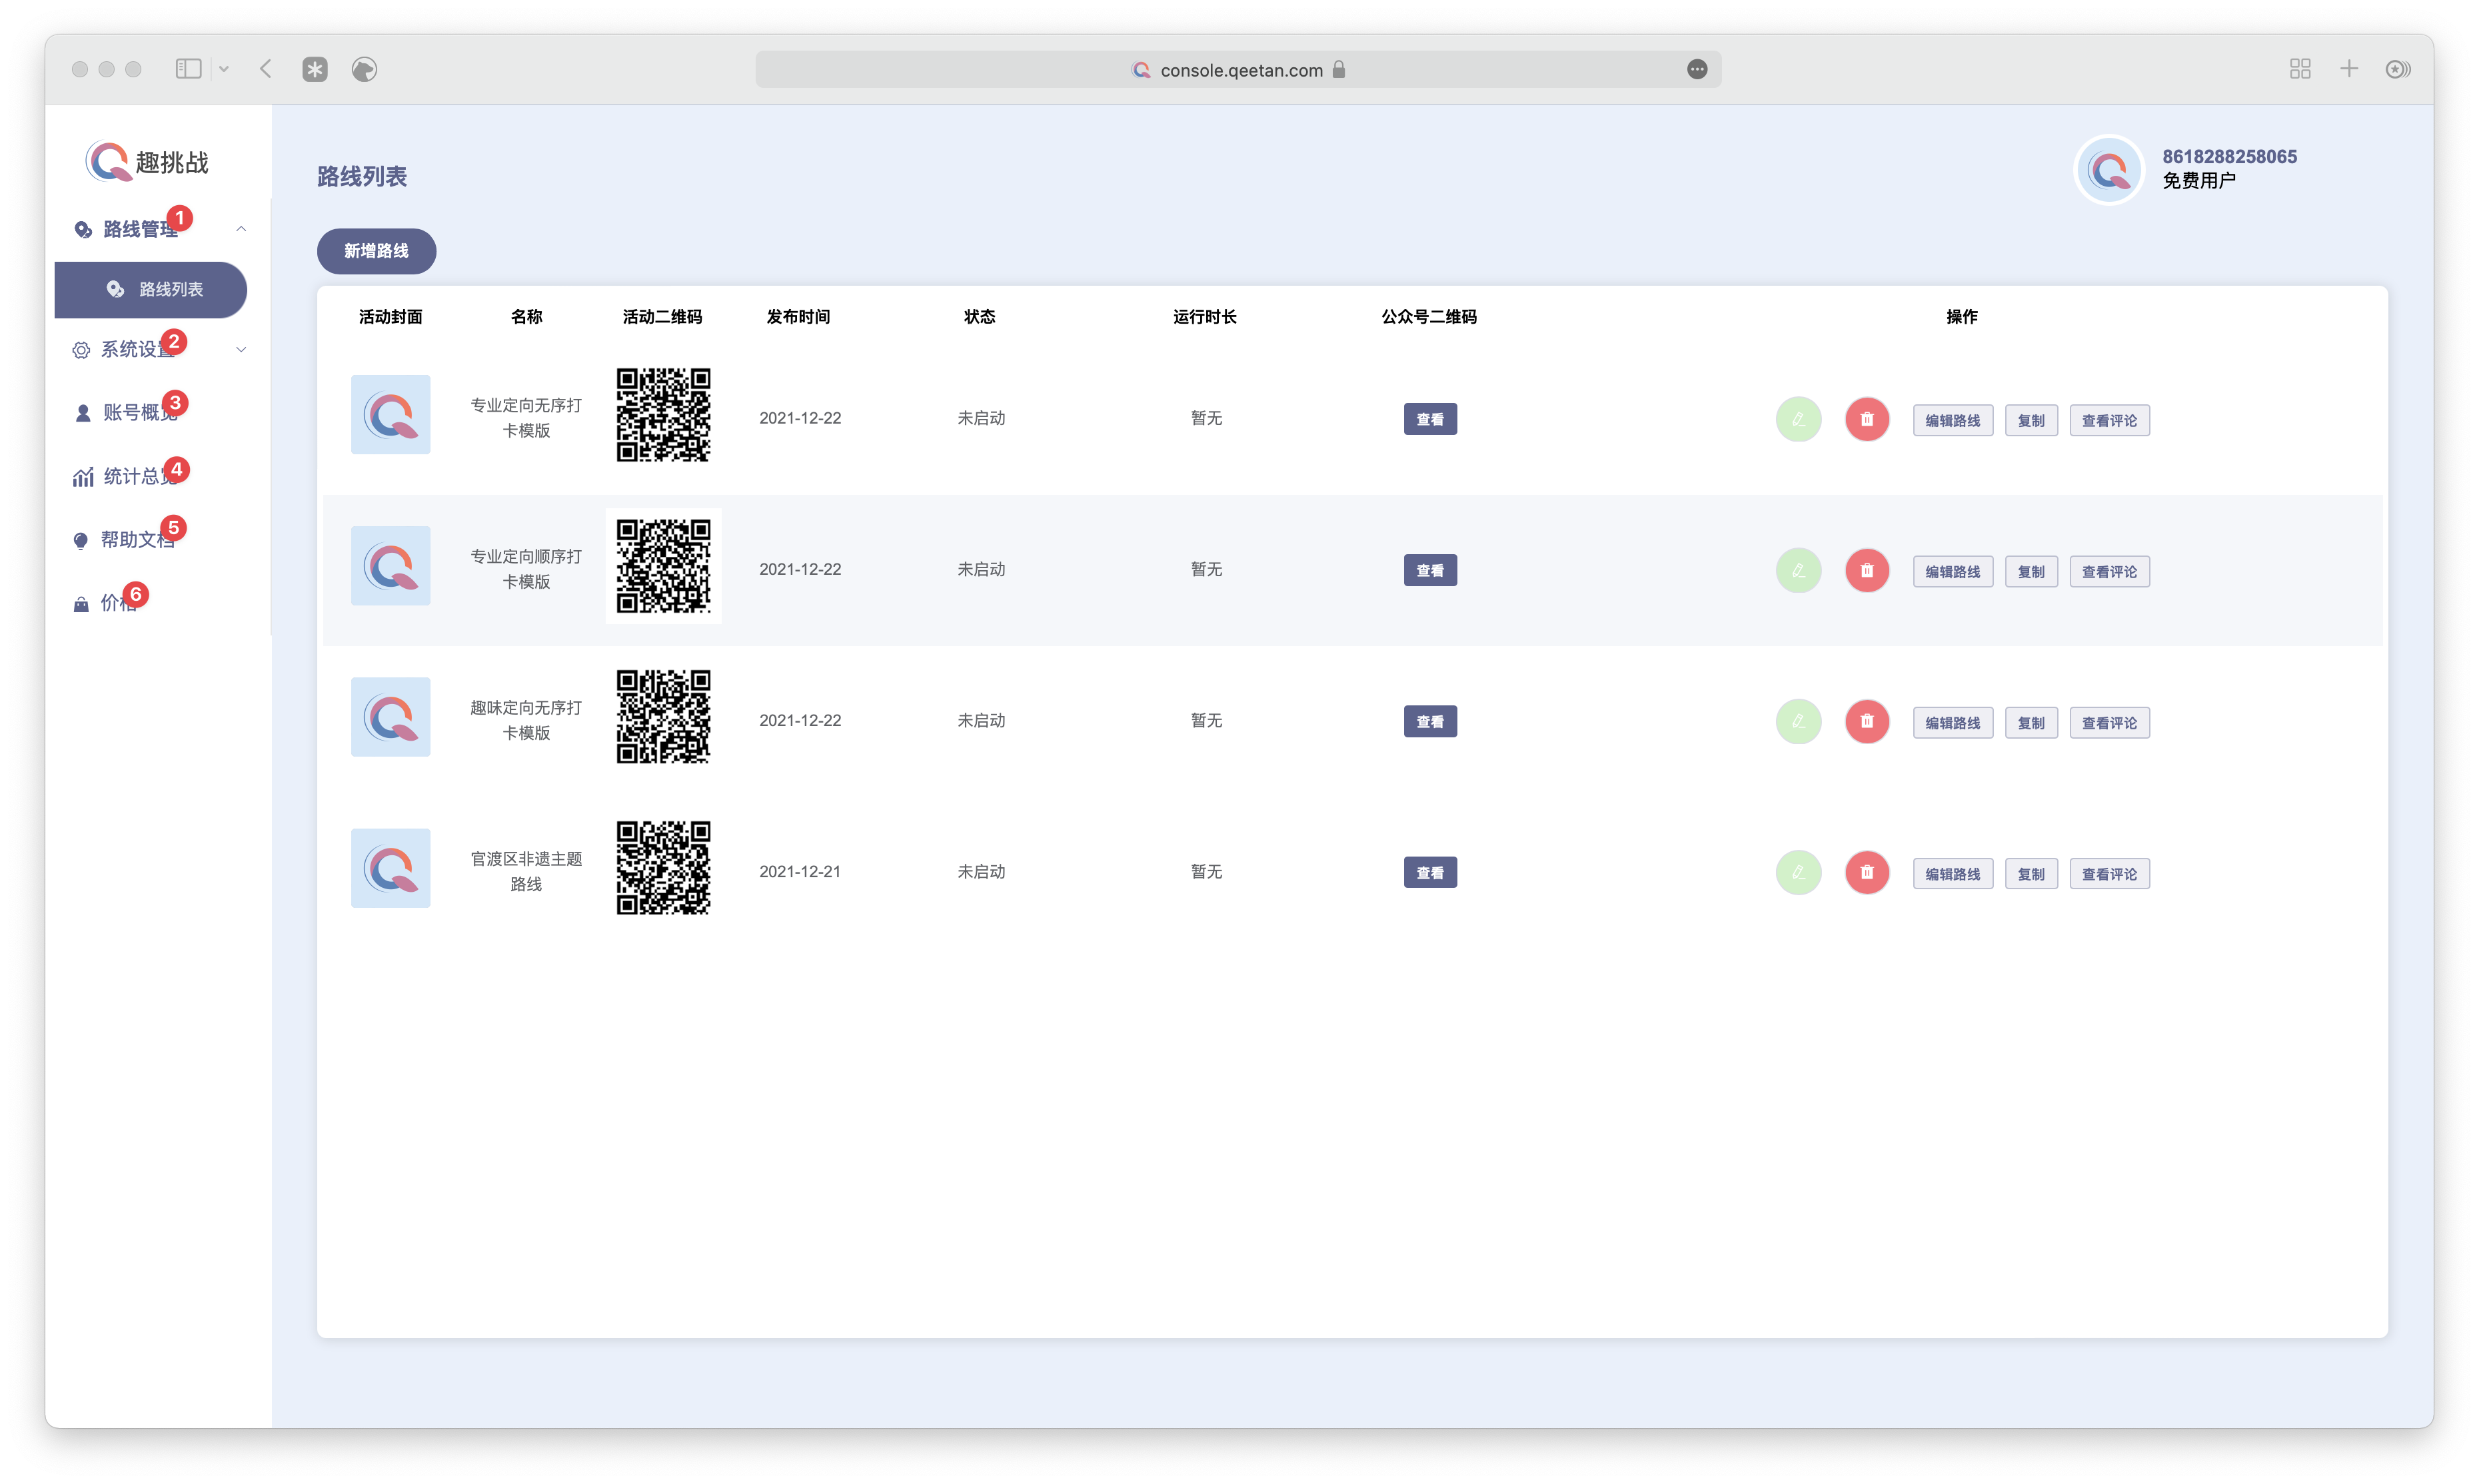This screenshot has height=1484, width=2479.
Task: Open sidebar dropdown arrow in Safari toolbar
Action: pyautogui.click(x=224, y=69)
